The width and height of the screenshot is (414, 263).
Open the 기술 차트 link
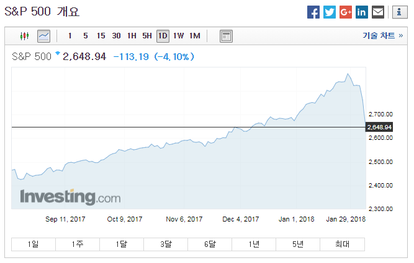click(x=383, y=35)
